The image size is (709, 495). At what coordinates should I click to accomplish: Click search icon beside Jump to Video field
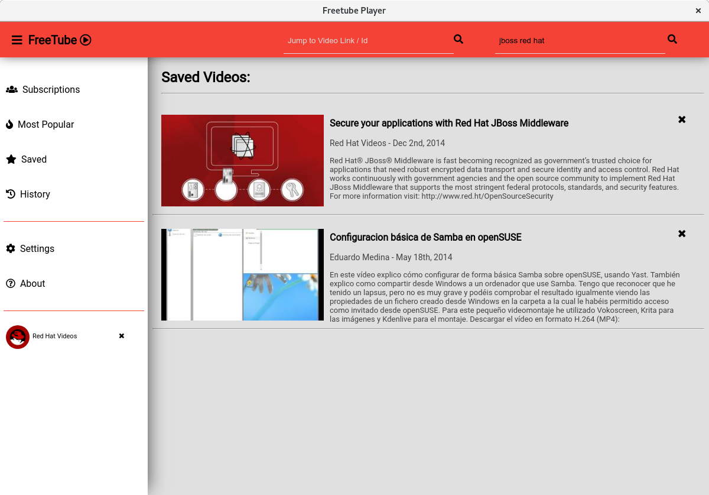pyautogui.click(x=458, y=39)
